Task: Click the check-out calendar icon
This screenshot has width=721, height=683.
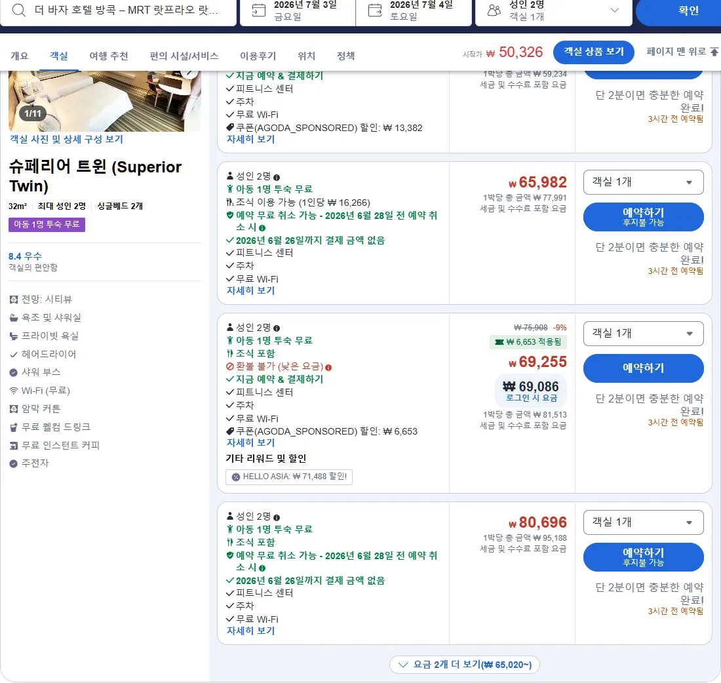Action: [375, 10]
